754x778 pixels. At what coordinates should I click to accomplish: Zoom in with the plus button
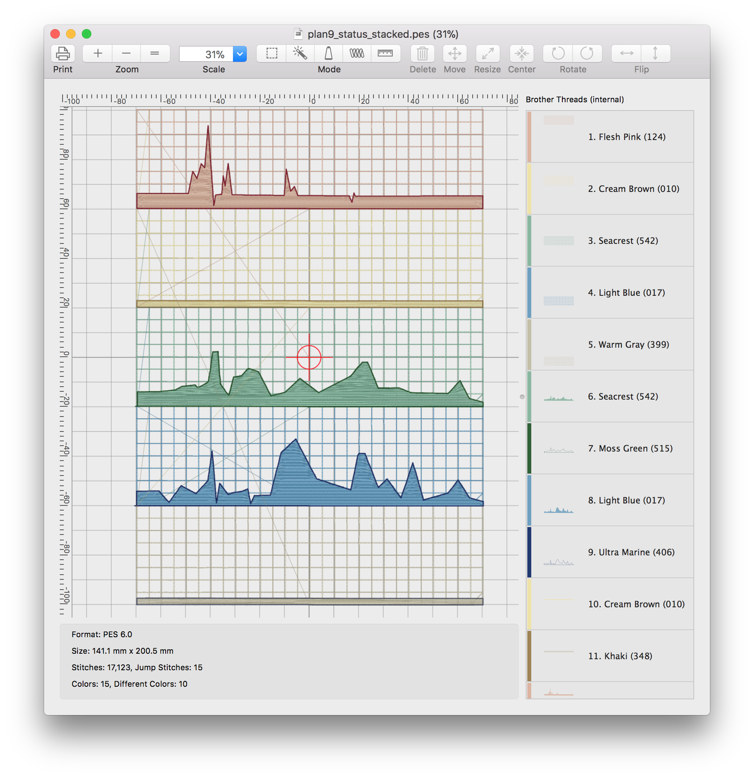click(98, 53)
